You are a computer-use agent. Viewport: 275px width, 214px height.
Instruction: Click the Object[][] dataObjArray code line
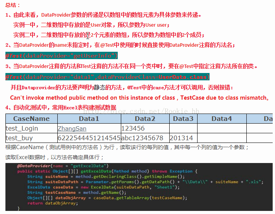click(x=107, y=198)
